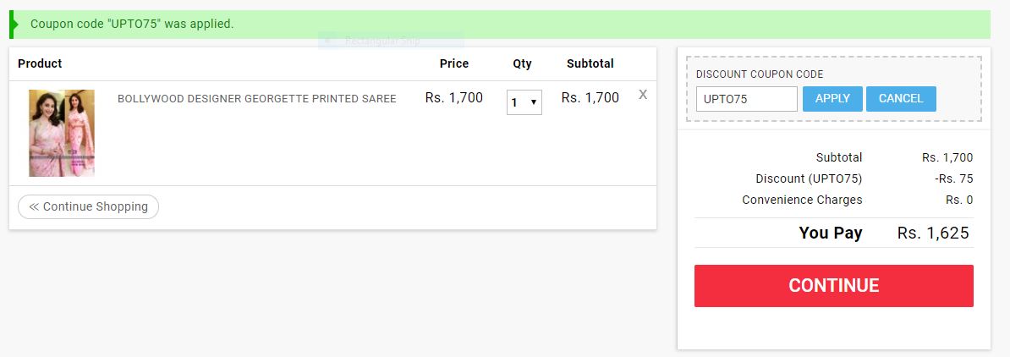1010x357 pixels.
Task: Click the Convenience Charges label
Action: (802, 200)
